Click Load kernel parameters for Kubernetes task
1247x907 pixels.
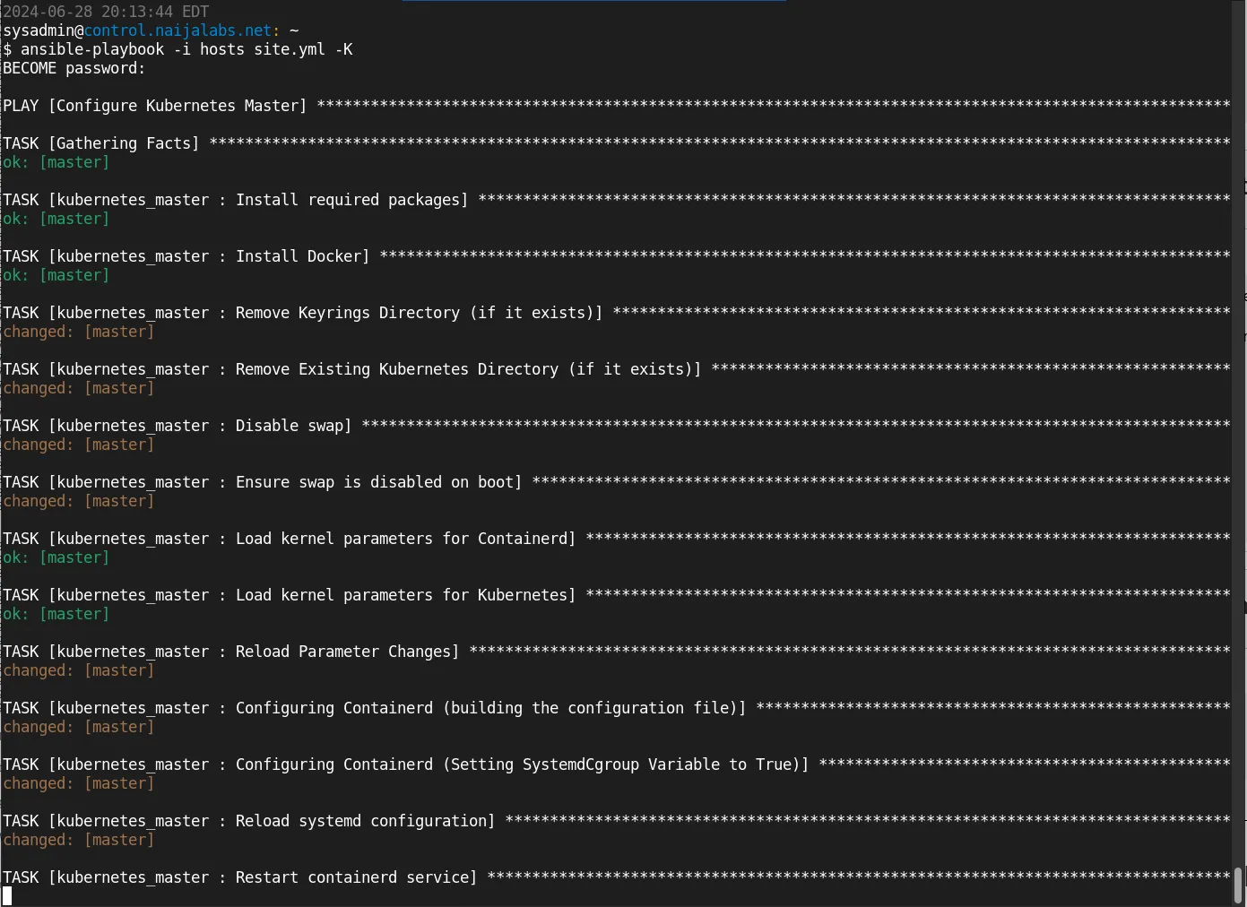coord(616,595)
